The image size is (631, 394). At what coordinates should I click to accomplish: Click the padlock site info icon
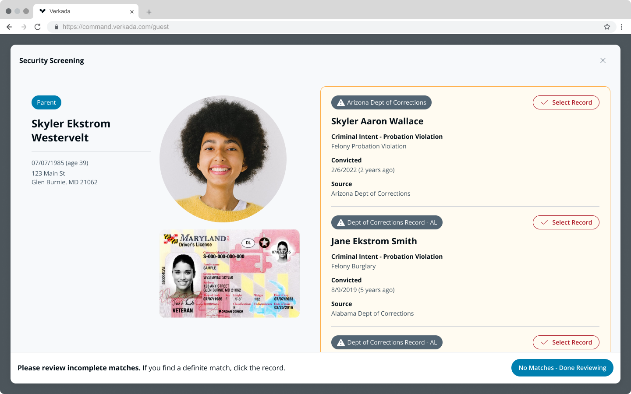pos(56,27)
